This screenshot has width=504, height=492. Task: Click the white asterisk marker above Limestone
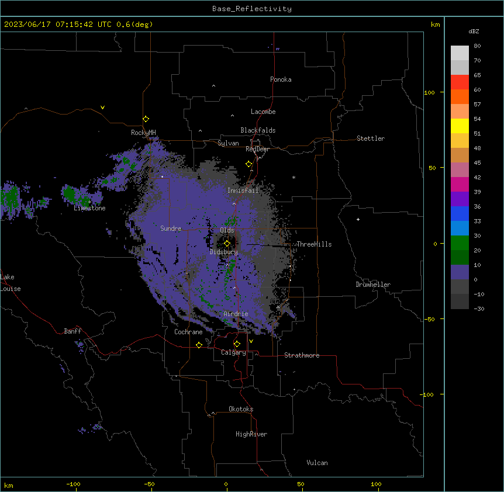click(x=89, y=202)
